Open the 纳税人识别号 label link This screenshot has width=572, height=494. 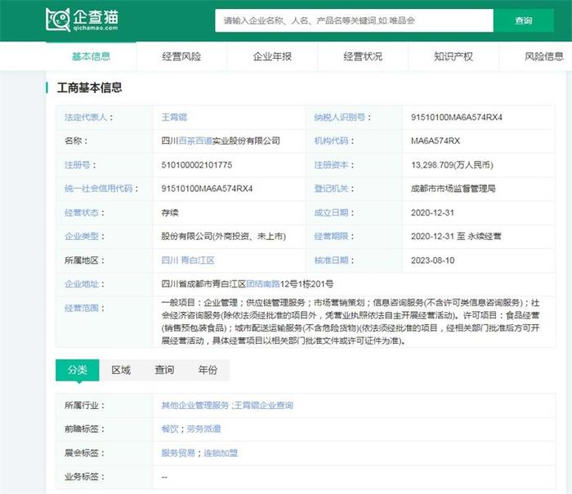(x=340, y=118)
